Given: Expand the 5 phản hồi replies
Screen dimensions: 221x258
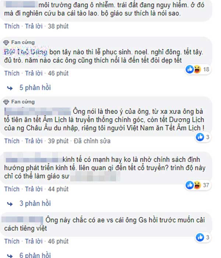Looking at the screenshot, I should click(x=35, y=88).
